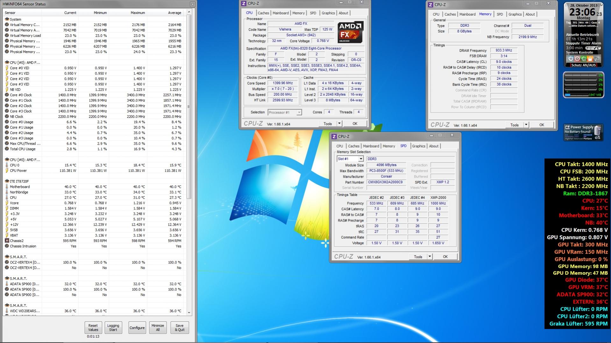Click the ITE IT8720F group chip icon
This screenshot has width=611, height=343.
(7, 182)
